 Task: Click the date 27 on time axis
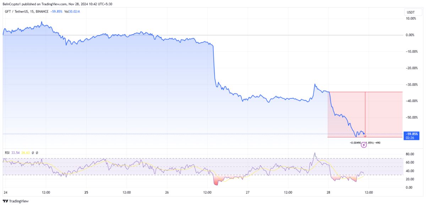[x=248, y=193]
